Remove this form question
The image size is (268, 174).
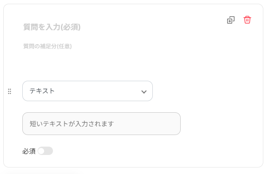tap(247, 20)
